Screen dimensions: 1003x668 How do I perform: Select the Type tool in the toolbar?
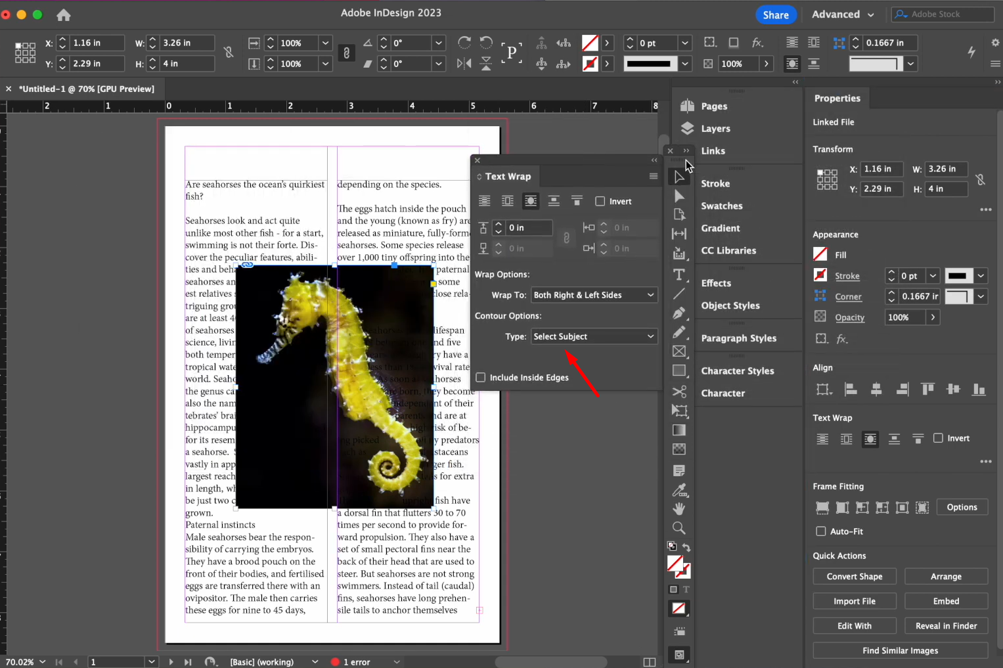coord(679,275)
